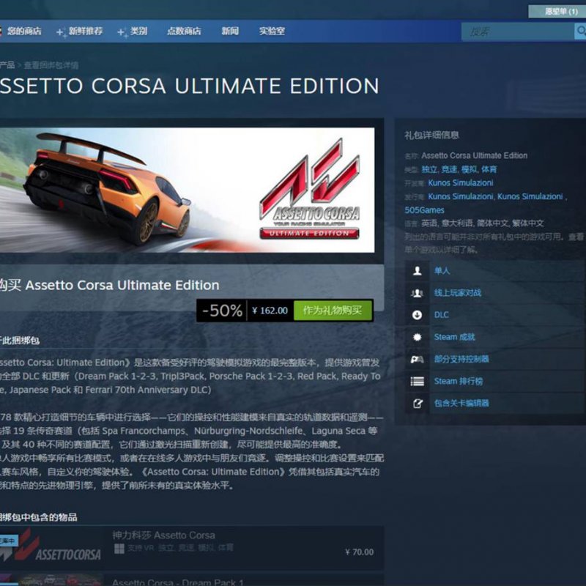Click the 单人 feature link
This screenshot has width=586, height=586.
(x=442, y=270)
